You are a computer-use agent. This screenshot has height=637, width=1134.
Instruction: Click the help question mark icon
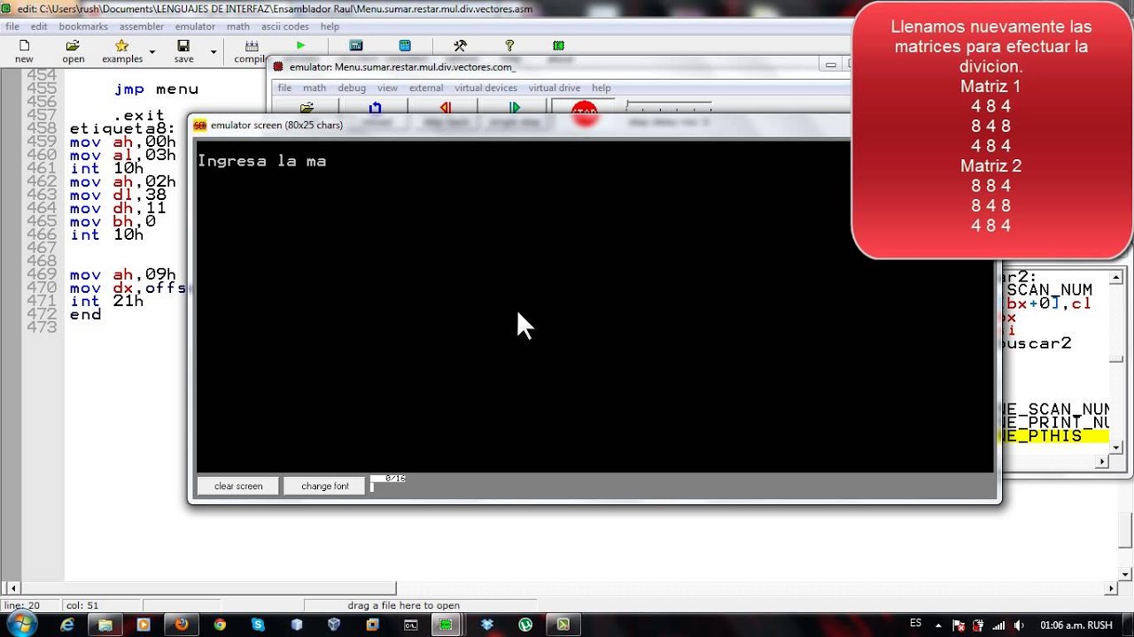pyautogui.click(x=509, y=45)
